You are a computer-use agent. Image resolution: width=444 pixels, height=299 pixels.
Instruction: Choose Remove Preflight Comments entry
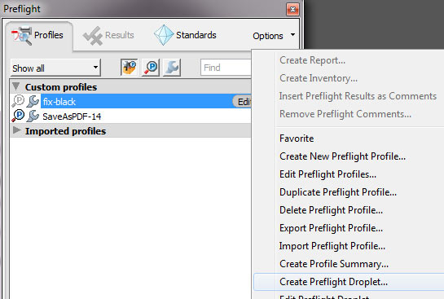345,114
